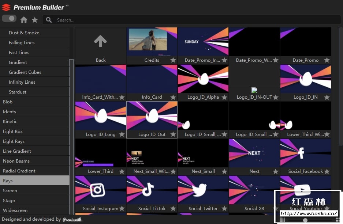Open the Blob category in sidebar
This screenshot has height=224, width=343.
click(8, 102)
